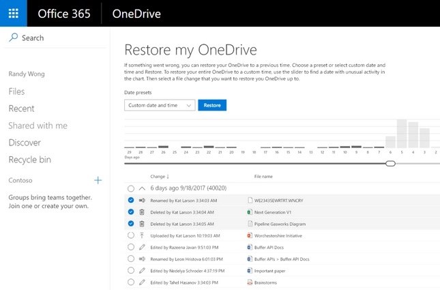Select the Uploaded by Kat Larson row circle
440x290 pixels.
pos(131,235)
